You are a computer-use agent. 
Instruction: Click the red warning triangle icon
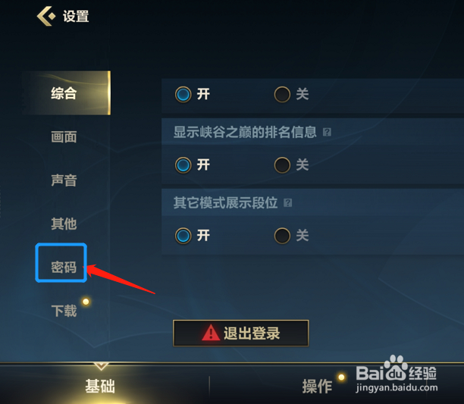[211, 333]
